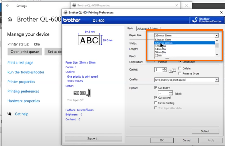
Task: Click the Brother brand logo in header
Action: (x=72, y=20)
